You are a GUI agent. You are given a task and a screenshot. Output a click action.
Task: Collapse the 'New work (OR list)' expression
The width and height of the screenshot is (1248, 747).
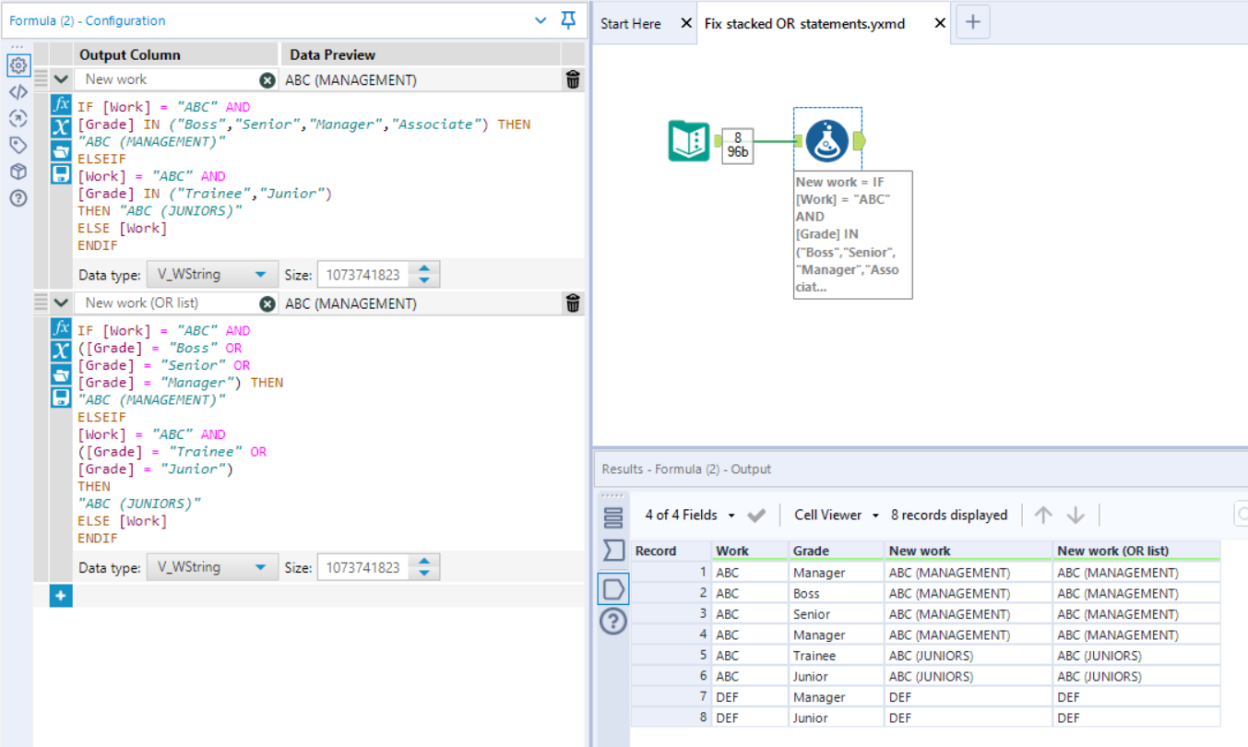click(x=61, y=302)
